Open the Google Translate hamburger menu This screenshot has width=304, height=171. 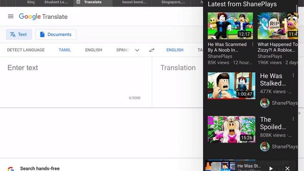click(x=10, y=17)
